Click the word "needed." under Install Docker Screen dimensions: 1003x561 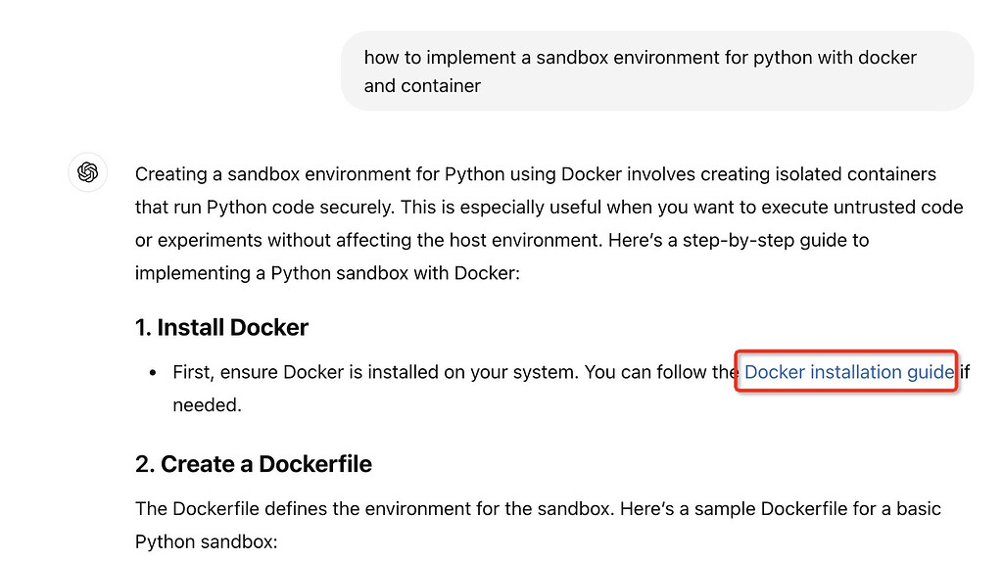(208, 405)
